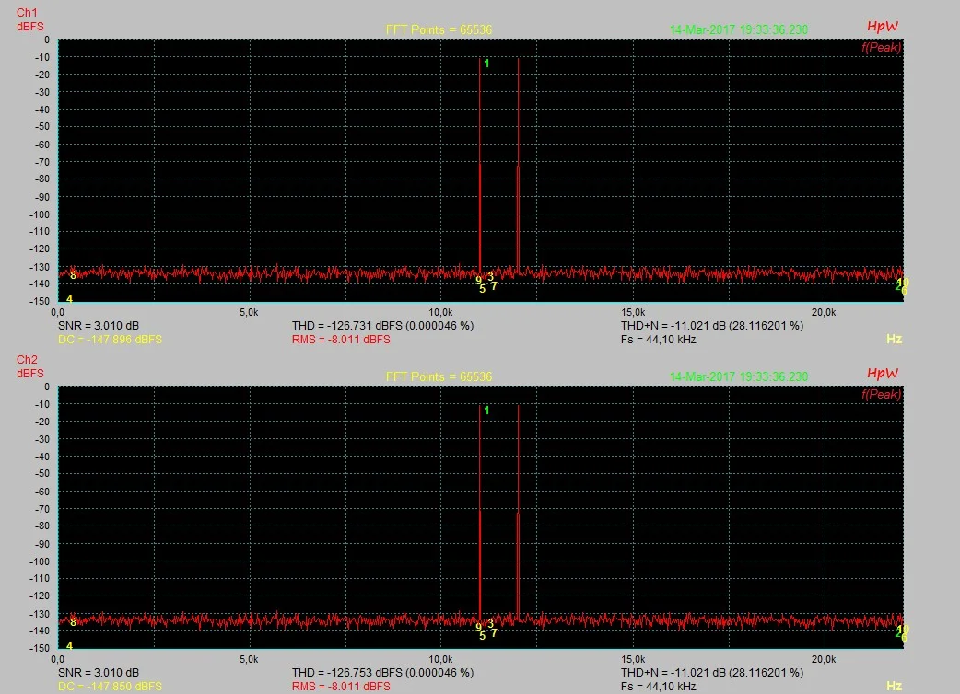960x694 pixels.
Task: Click the HpW label above Ch1 graph
Action: point(883,27)
